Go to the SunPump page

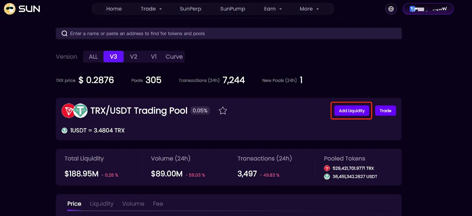[x=233, y=9]
